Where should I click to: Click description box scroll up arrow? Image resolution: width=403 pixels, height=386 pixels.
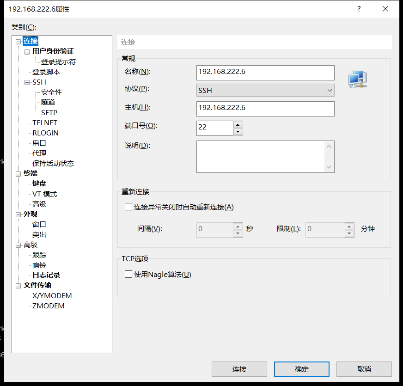tap(329, 147)
